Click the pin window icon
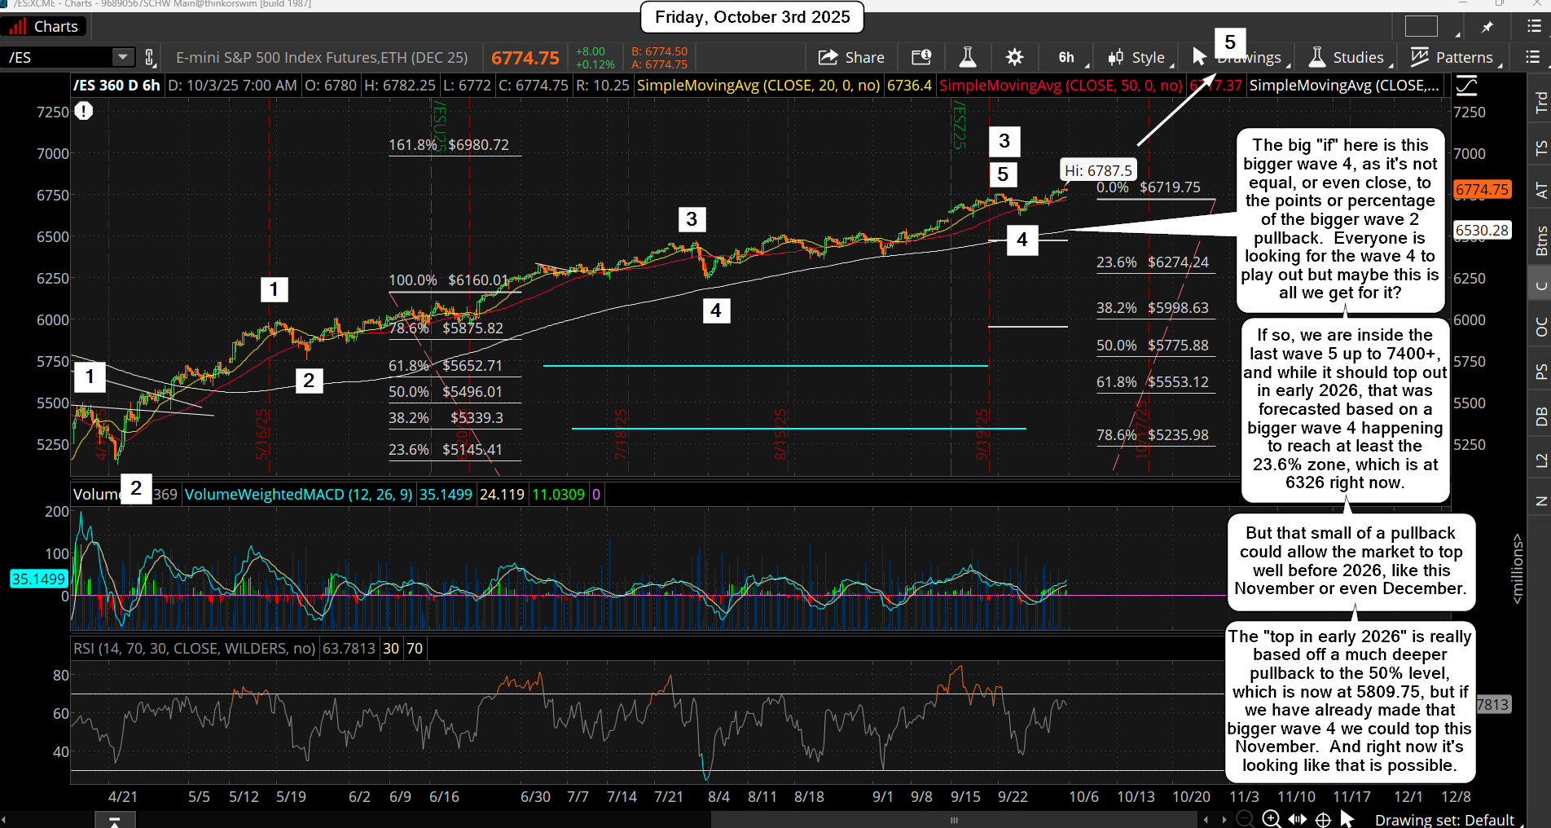The width and height of the screenshot is (1551, 828). tap(1487, 27)
